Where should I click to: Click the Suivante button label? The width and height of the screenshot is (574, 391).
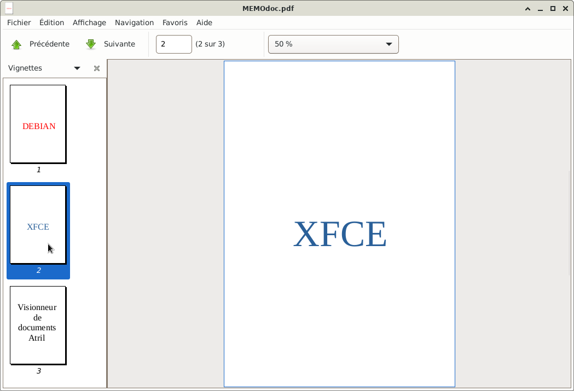click(x=119, y=44)
